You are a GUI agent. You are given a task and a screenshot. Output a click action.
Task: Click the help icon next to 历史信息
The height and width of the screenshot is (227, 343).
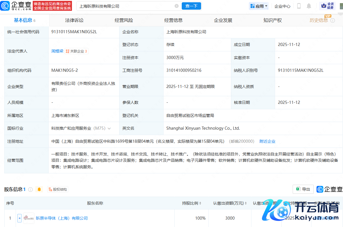tap(332, 20)
